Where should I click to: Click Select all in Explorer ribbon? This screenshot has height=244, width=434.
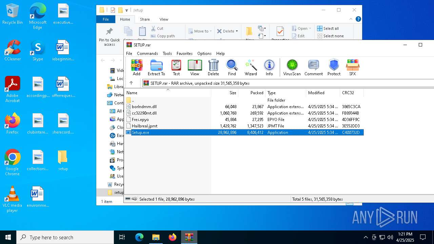coord(328,28)
